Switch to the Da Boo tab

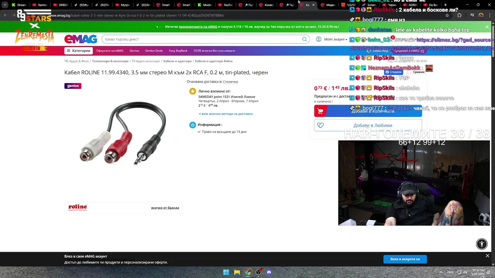(431, 5)
